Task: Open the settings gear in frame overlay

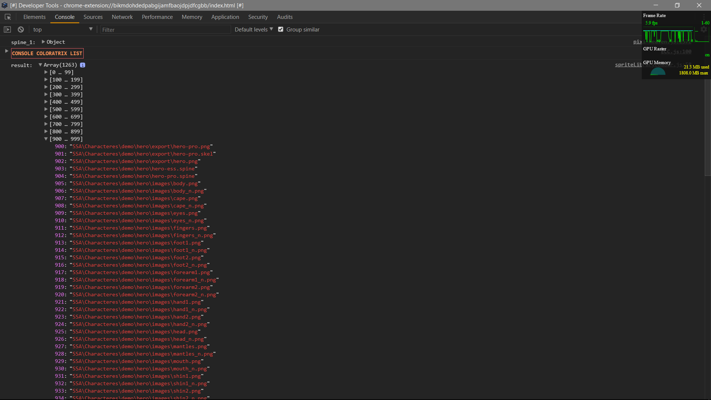Action: pyautogui.click(x=704, y=29)
